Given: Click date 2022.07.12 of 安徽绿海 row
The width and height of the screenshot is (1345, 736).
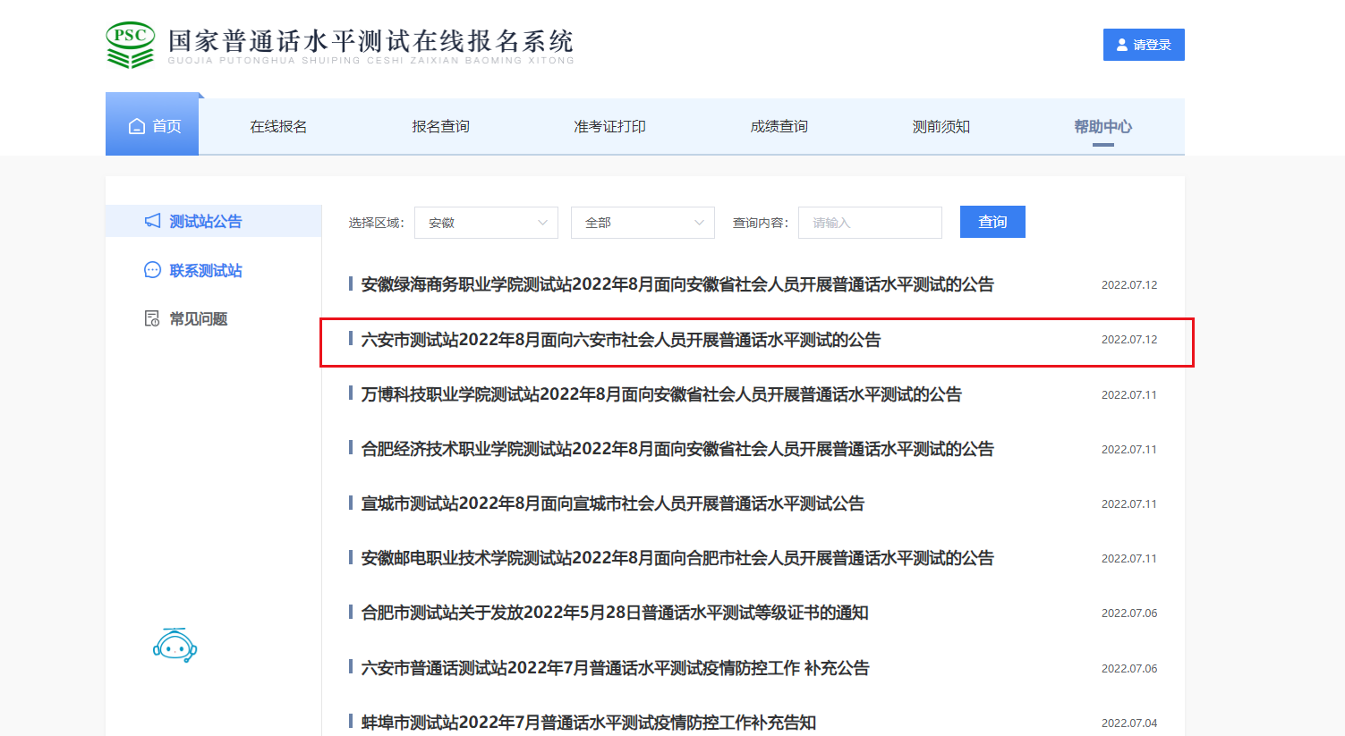Looking at the screenshot, I should [x=1129, y=284].
